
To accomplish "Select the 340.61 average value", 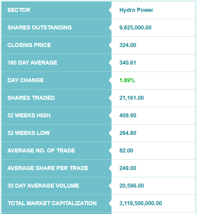I will (128, 63).
